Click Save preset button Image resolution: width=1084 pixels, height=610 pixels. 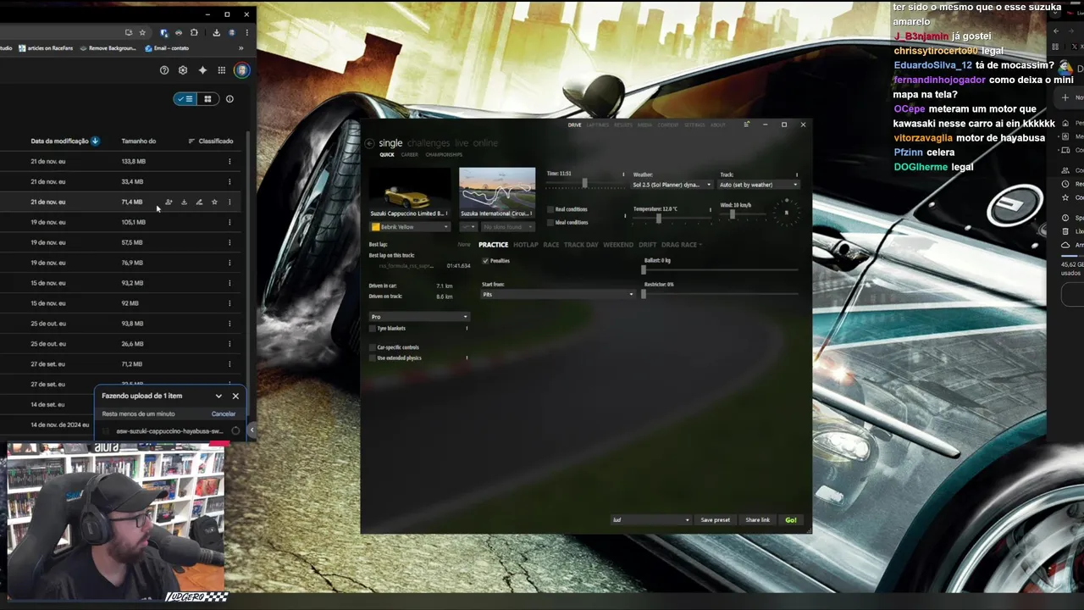pos(716,519)
